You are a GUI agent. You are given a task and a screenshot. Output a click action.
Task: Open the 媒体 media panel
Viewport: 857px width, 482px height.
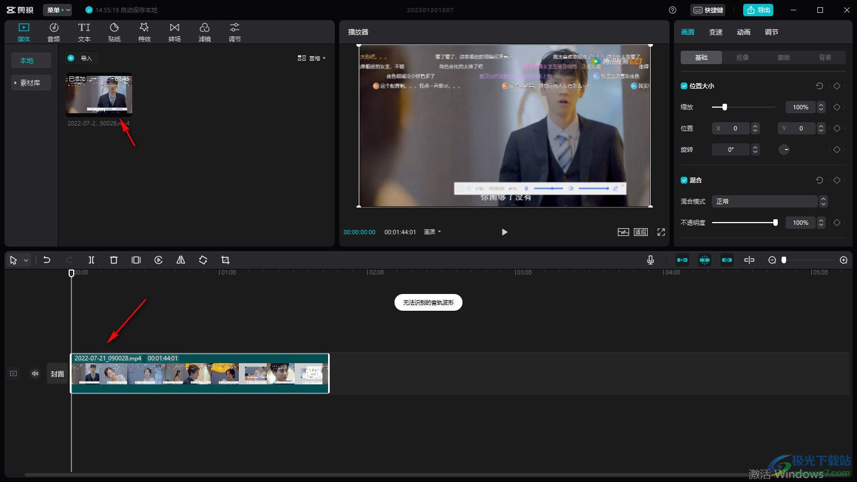pyautogui.click(x=23, y=32)
